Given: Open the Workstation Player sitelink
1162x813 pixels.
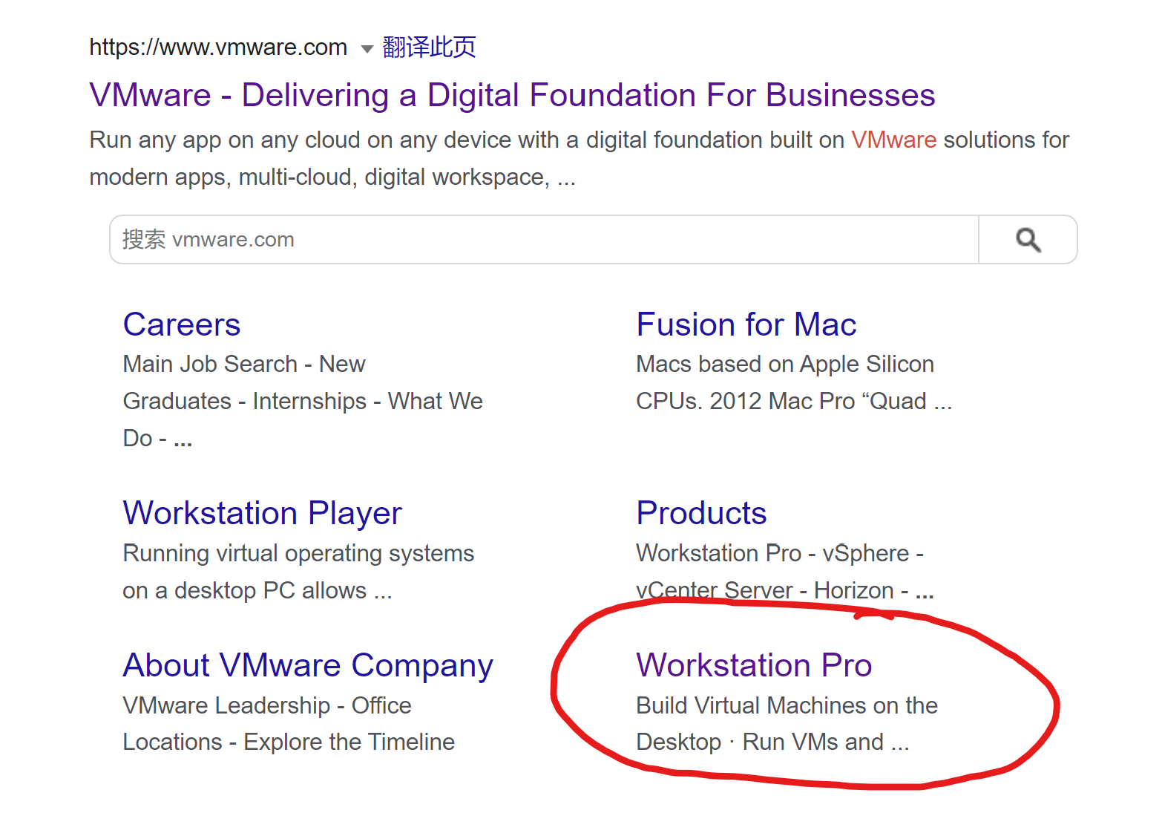Looking at the screenshot, I should click(x=263, y=513).
